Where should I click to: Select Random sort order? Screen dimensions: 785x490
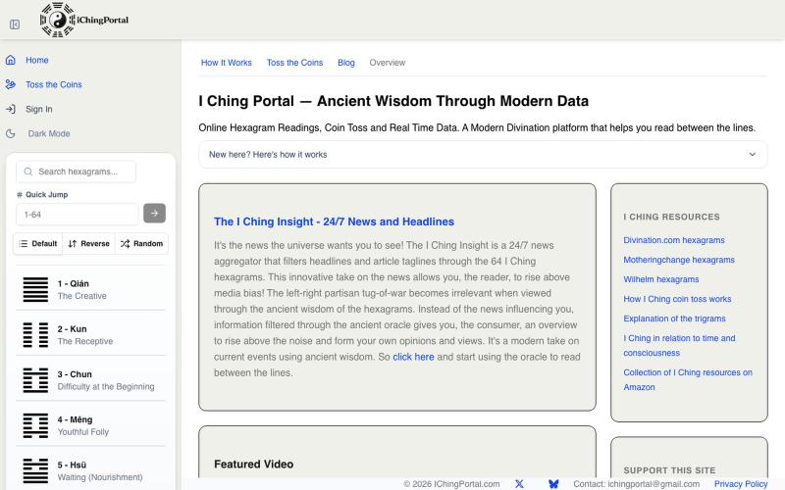(141, 243)
